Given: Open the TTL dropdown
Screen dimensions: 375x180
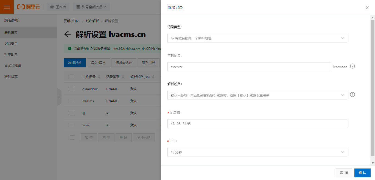Looking at the screenshot, I should click(257, 152).
